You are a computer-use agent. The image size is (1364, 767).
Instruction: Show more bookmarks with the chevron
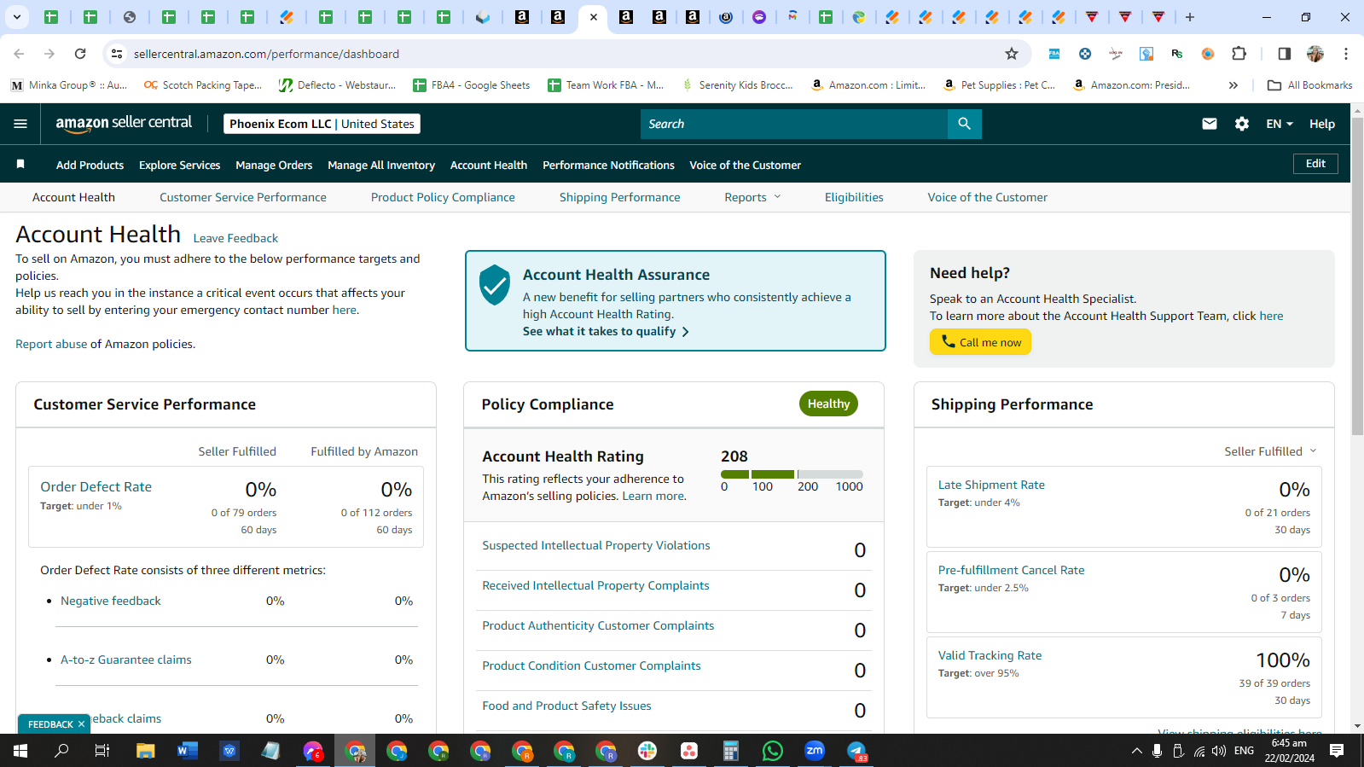coord(1233,85)
